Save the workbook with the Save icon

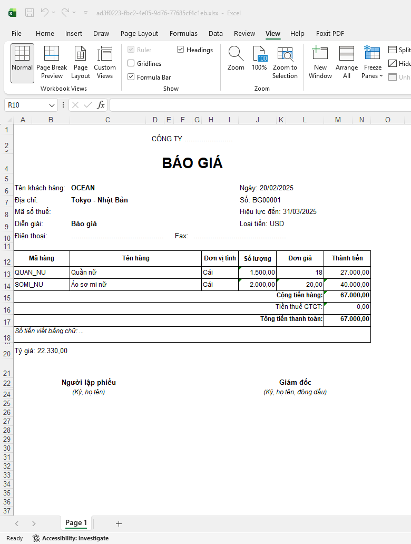tap(30, 13)
